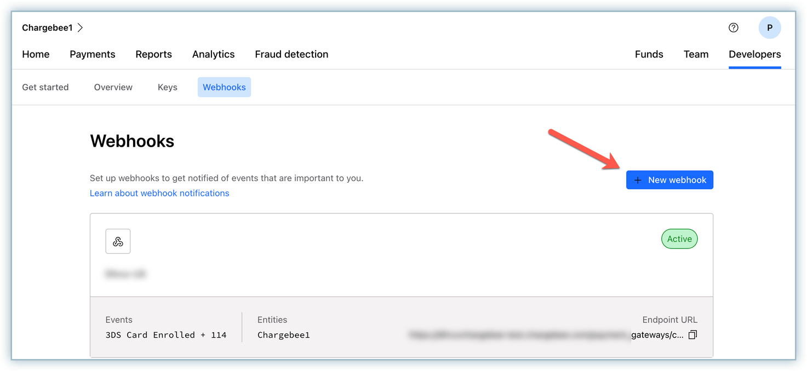
Task: Select the Developers tab
Action: (754, 54)
